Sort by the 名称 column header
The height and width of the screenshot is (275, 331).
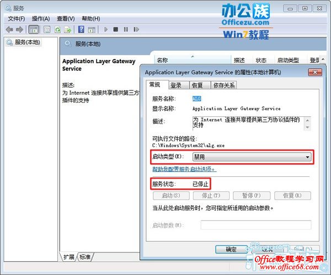pos(193,60)
